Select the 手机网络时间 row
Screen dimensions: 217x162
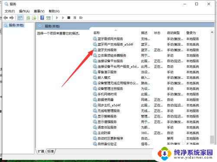coord(146,94)
